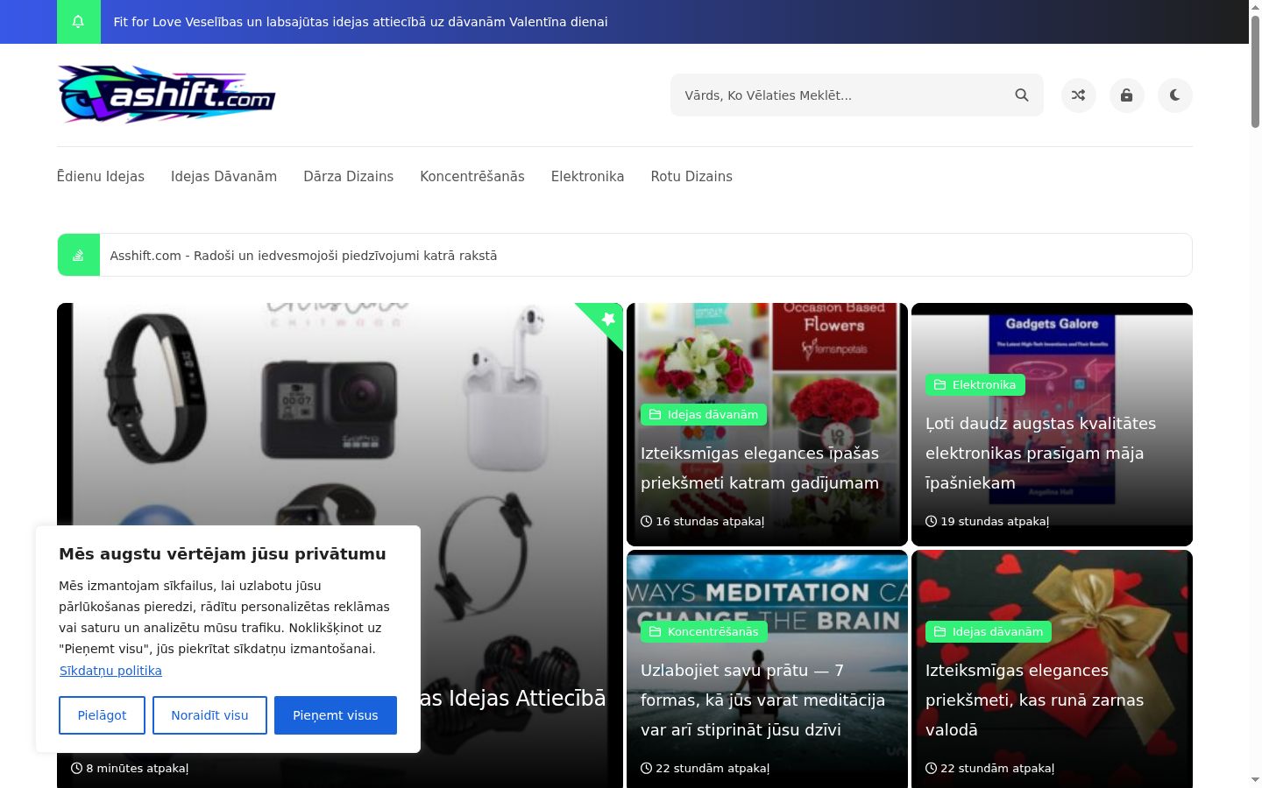Click Pieņemt visus button
Screen dimensions: 1262x788
(336, 715)
